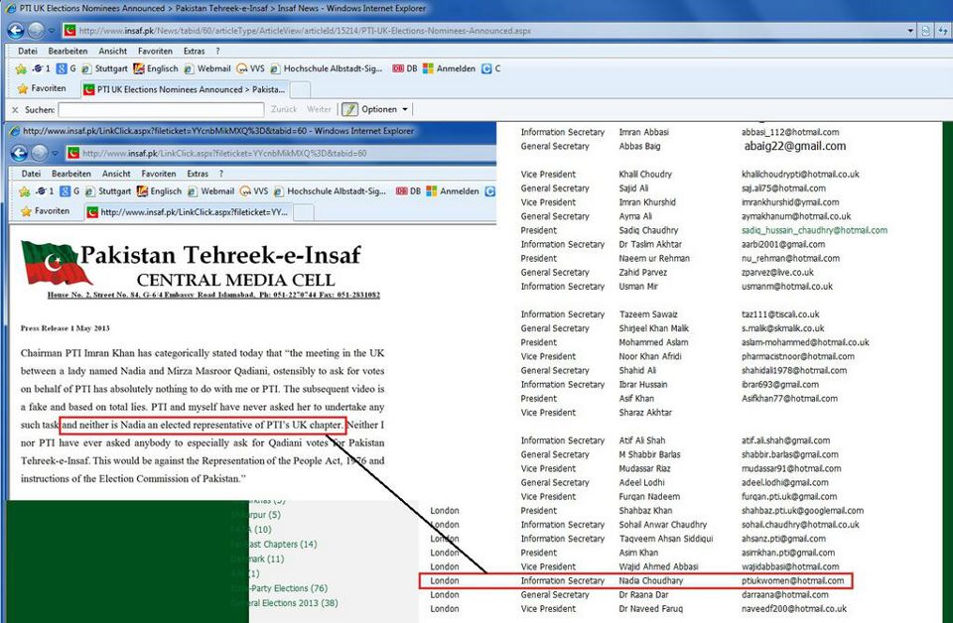
Task: Close the Suchen find bar
Action: click(x=15, y=110)
